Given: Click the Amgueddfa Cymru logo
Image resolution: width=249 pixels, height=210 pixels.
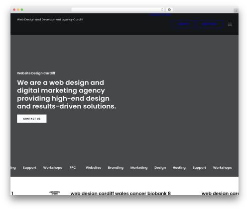Looking at the screenshot, I should pyautogui.click(x=54, y=193).
